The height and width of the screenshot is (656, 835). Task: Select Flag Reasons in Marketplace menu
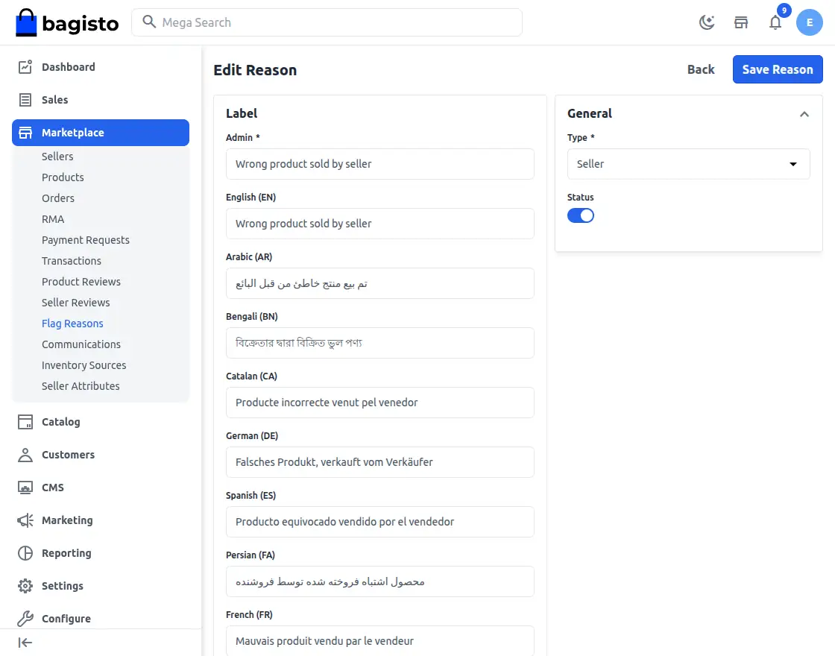72,324
